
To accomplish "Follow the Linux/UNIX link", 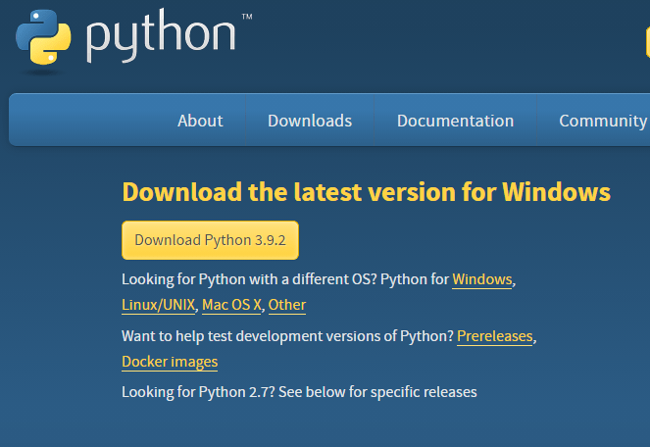I will point(158,305).
